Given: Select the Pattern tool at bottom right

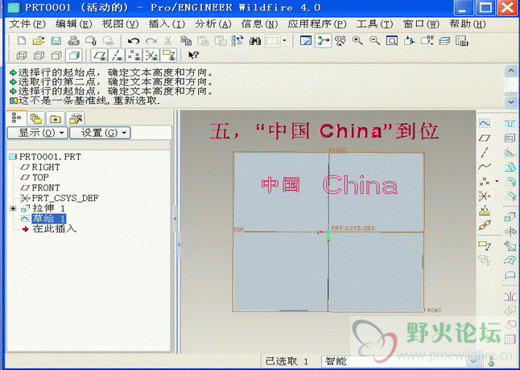Looking at the screenshot, I should tap(510, 339).
